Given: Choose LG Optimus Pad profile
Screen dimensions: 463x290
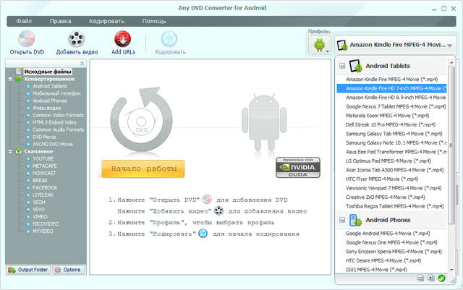Looking at the screenshot, I should [392, 161].
